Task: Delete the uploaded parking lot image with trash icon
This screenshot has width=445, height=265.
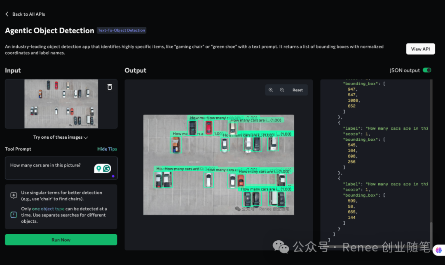Action: [110, 87]
